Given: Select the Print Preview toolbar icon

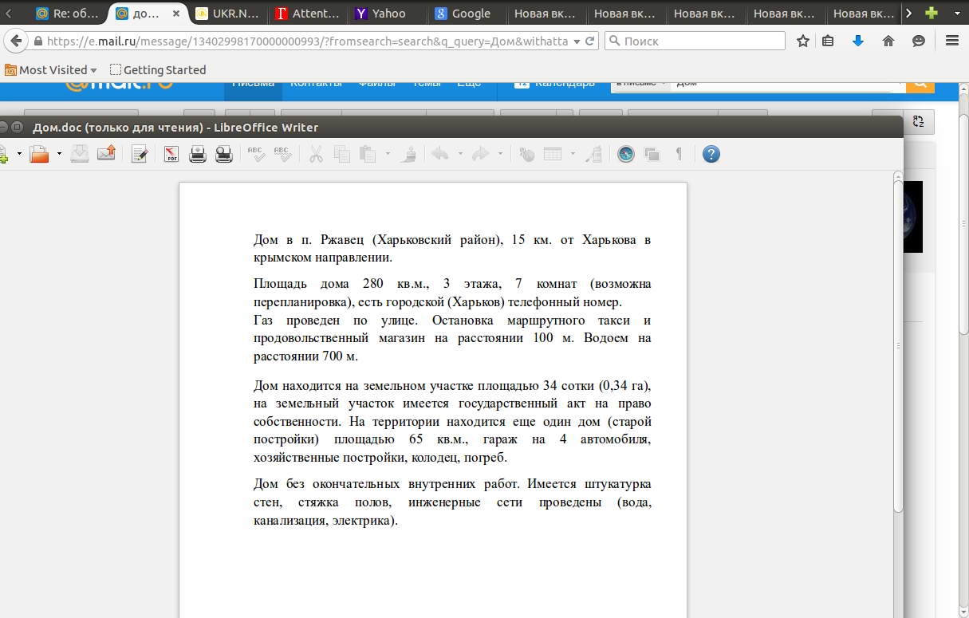Looking at the screenshot, I should click(x=223, y=153).
